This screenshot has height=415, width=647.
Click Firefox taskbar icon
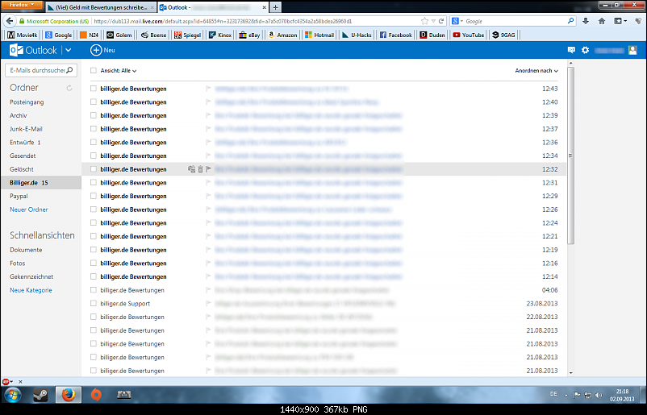coord(68,395)
